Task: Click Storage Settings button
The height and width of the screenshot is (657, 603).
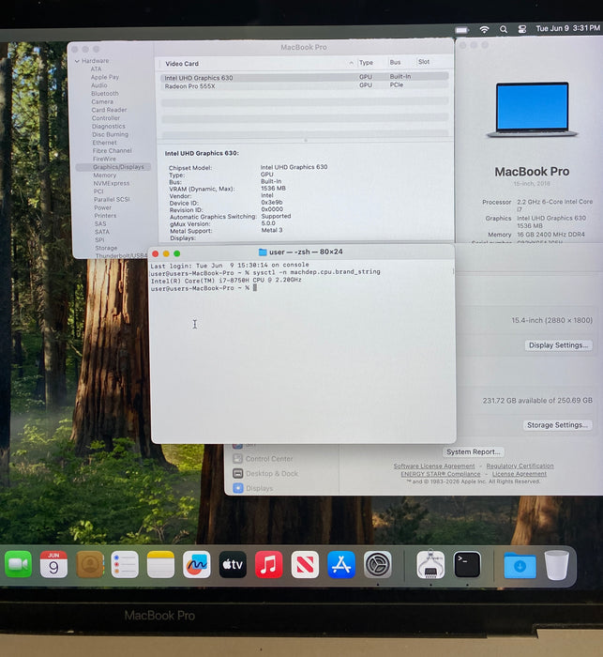Action: [557, 425]
